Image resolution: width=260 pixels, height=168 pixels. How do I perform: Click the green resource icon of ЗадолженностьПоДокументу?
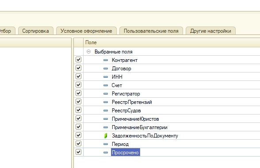click(x=106, y=136)
